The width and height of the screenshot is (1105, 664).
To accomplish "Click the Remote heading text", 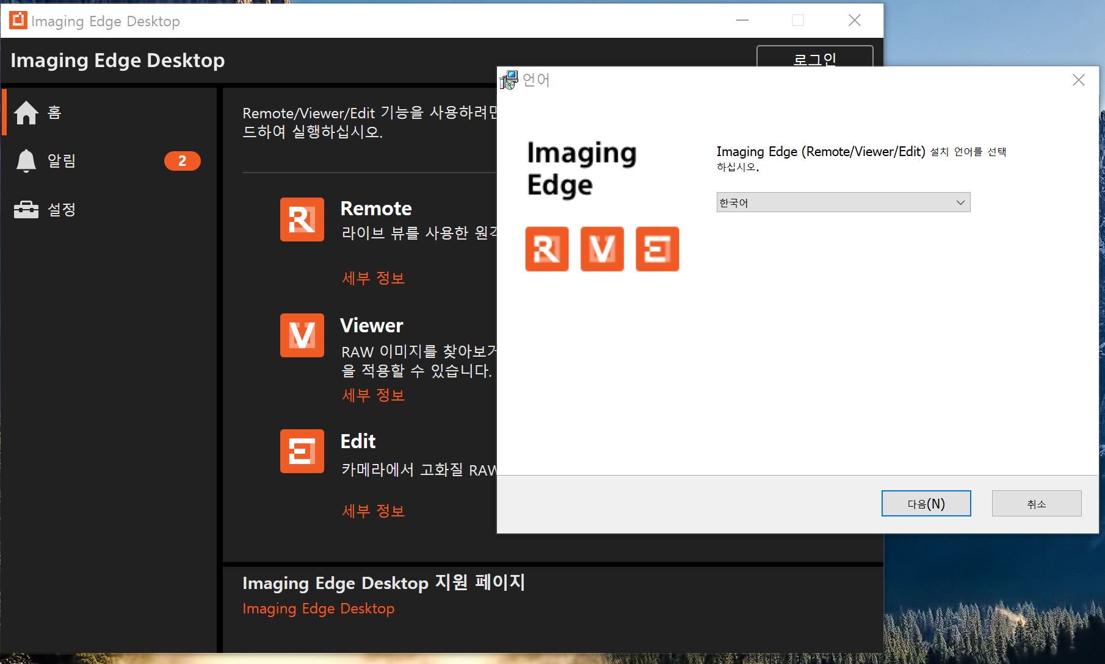I will [376, 209].
